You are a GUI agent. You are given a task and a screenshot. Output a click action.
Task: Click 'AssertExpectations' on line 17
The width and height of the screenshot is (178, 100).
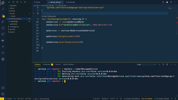pyautogui.click(x=69, y=42)
